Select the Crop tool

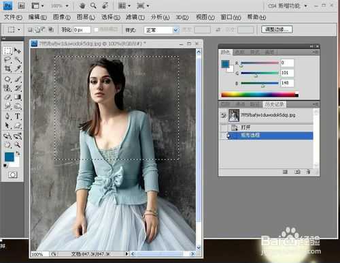click(7, 68)
